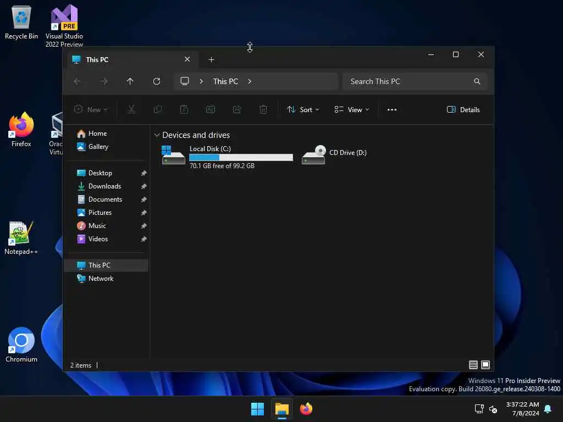
Task: Click the pin icon beside Downloads
Action: [x=143, y=186]
